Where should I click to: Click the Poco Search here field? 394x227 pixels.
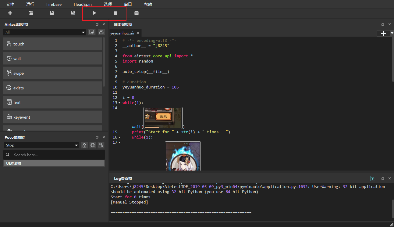[x=54, y=155]
